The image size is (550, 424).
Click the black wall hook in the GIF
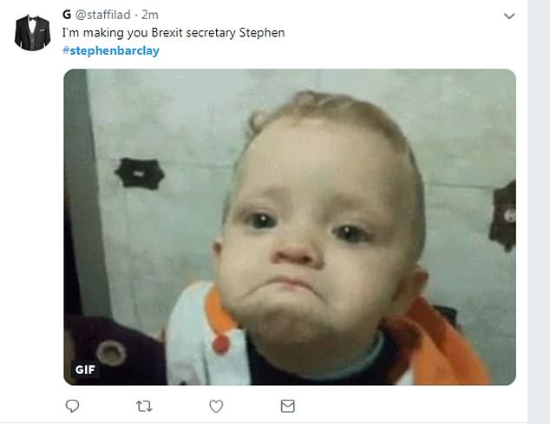pyautogui.click(x=140, y=172)
